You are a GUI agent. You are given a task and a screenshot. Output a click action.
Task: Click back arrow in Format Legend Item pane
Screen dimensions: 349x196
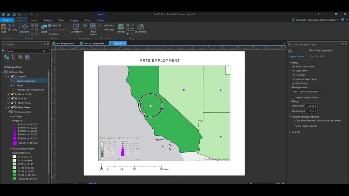tap(290, 51)
